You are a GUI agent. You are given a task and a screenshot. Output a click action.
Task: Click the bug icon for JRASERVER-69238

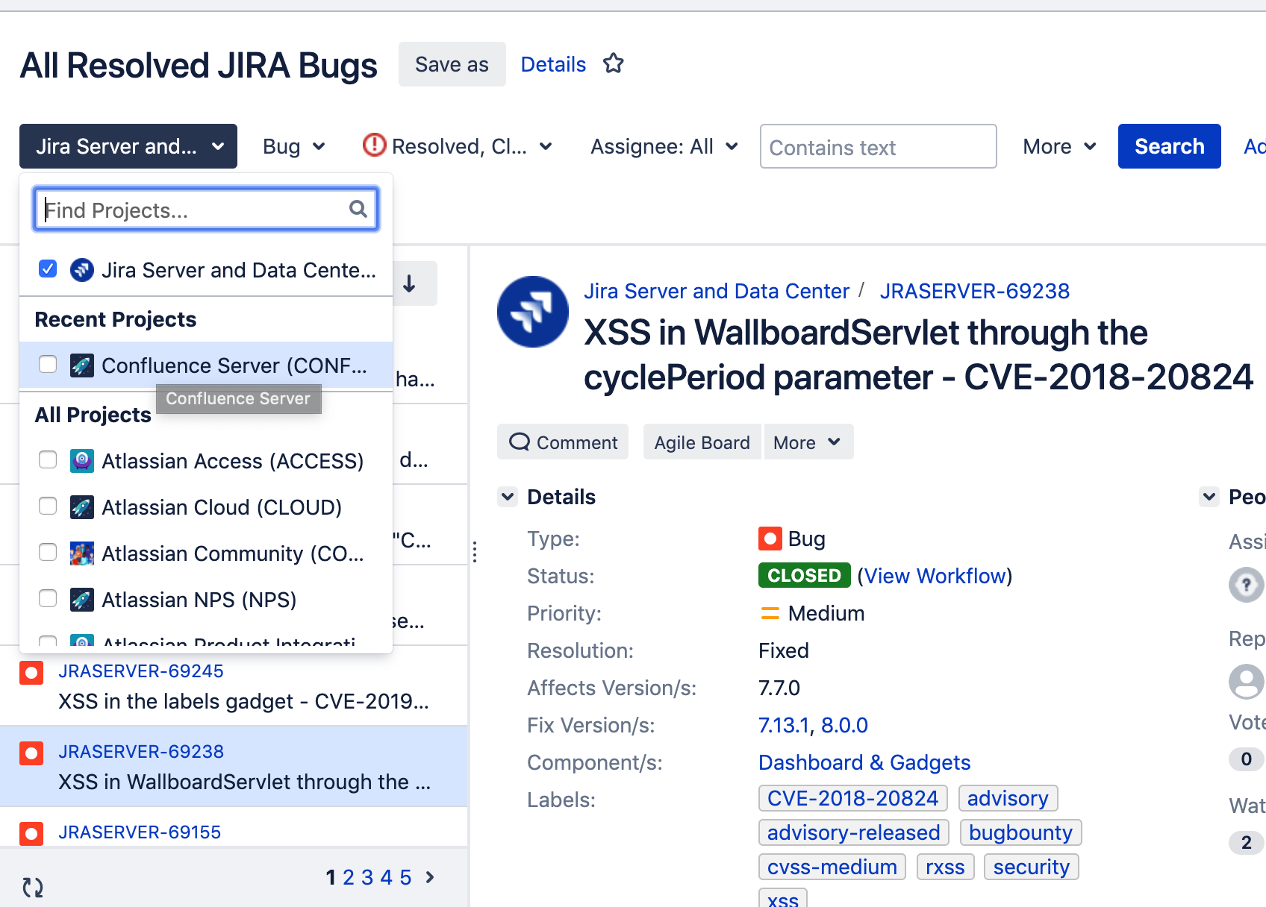pyautogui.click(x=31, y=753)
